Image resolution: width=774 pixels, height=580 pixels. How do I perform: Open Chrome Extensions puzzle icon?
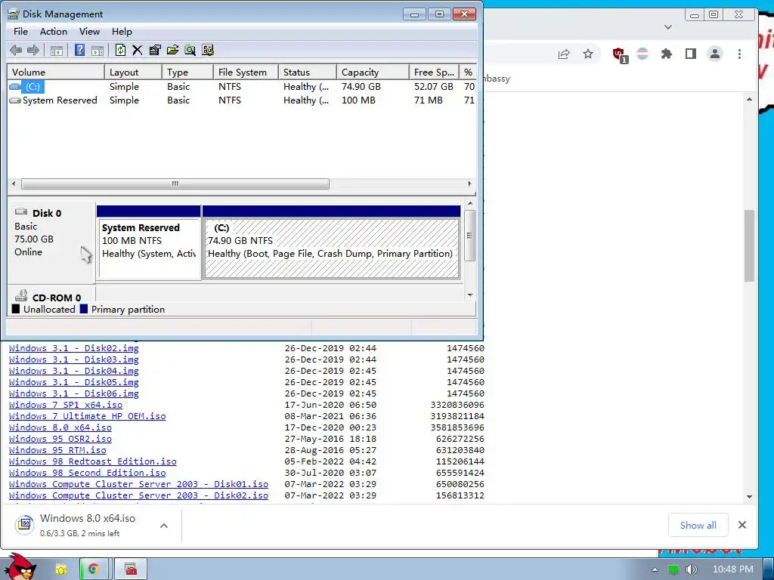coord(667,54)
